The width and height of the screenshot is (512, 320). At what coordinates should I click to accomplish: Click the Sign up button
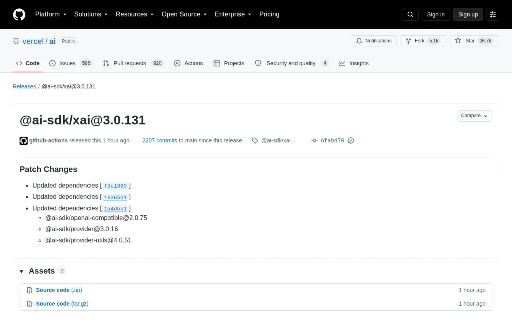coord(468,14)
